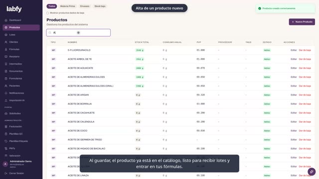Viewport: 319px width, 179px height.
Task: Click the ESTADO column header
Action: (x=267, y=42)
